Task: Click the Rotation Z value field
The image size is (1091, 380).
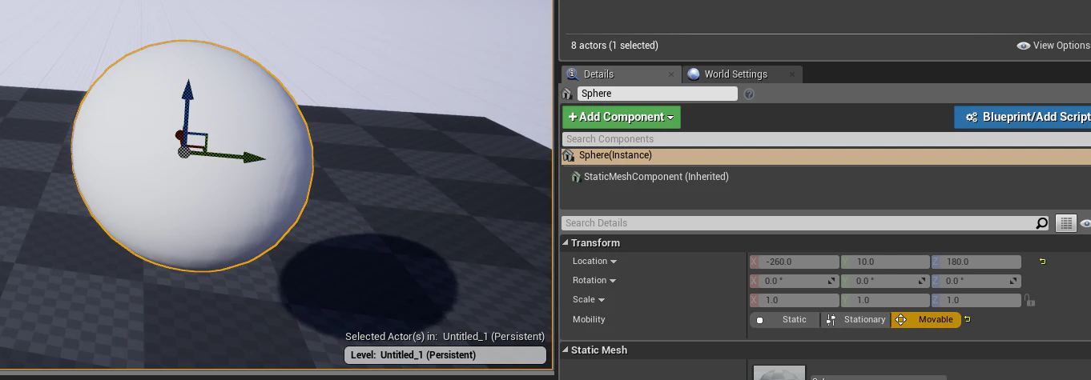Action: click(x=976, y=281)
